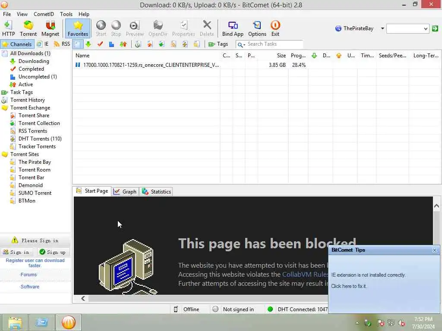
Task: Click the Tracker Torrents filter icon
Action: (x=197, y=44)
